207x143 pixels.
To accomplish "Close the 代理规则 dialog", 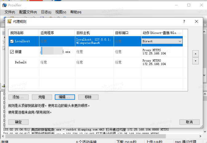I will [197, 22].
